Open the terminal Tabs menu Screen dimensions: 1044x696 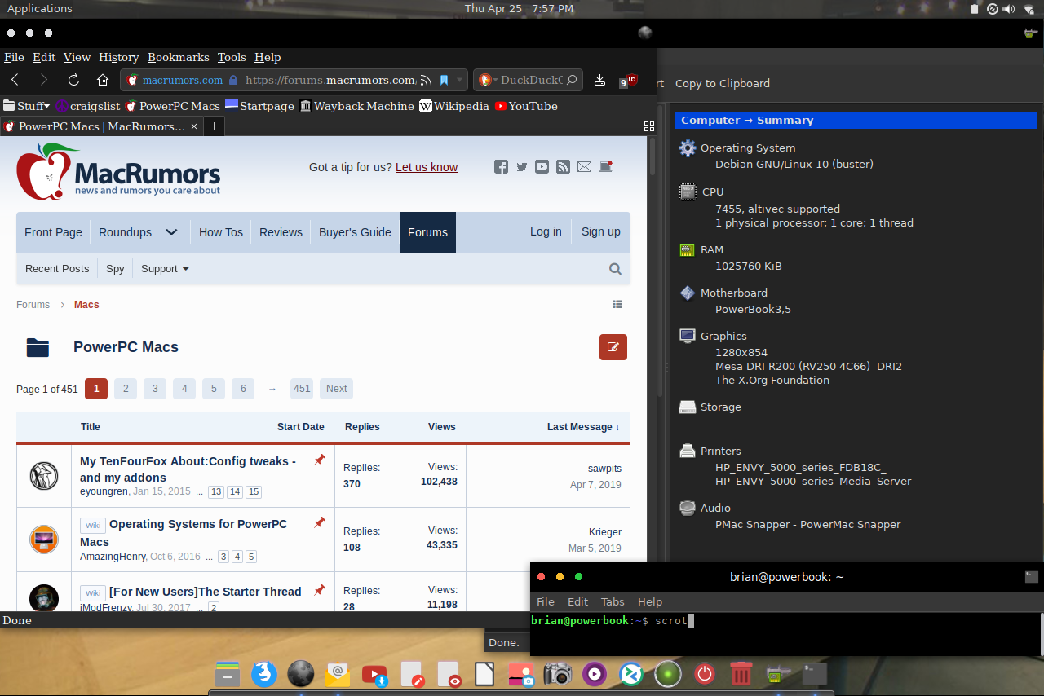point(613,601)
